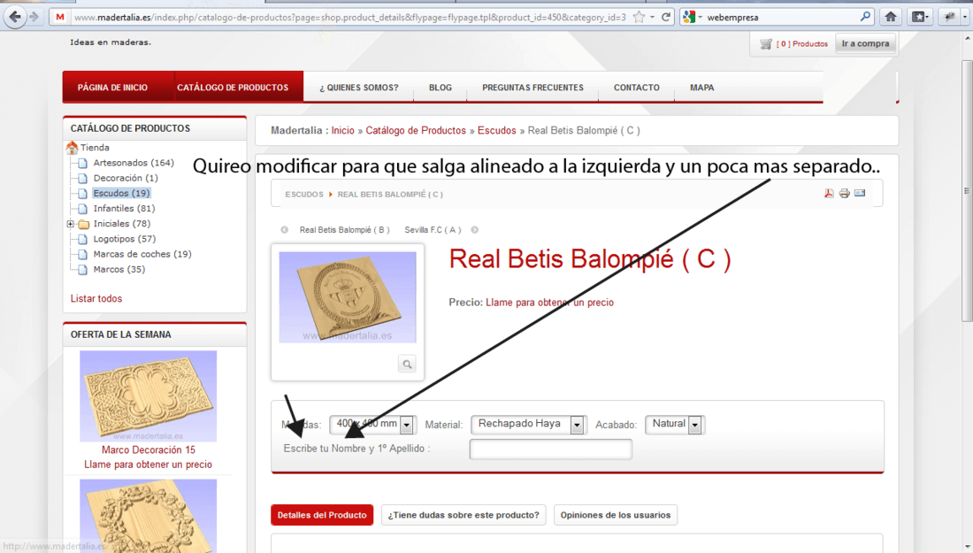The width and height of the screenshot is (973, 553).
Task: Click the email to a friend icon
Action: [x=860, y=193]
